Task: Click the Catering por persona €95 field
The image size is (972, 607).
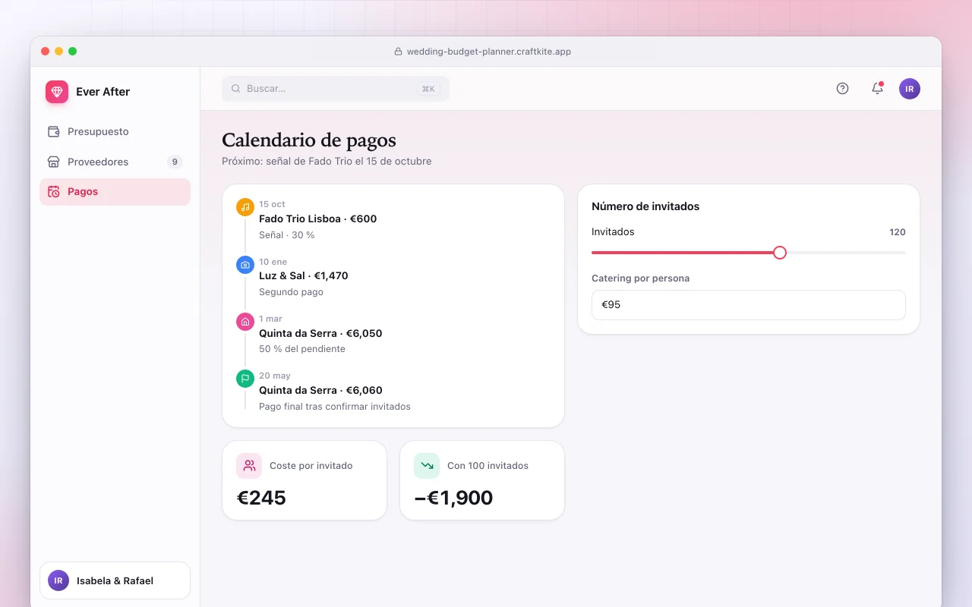Action: (749, 305)
